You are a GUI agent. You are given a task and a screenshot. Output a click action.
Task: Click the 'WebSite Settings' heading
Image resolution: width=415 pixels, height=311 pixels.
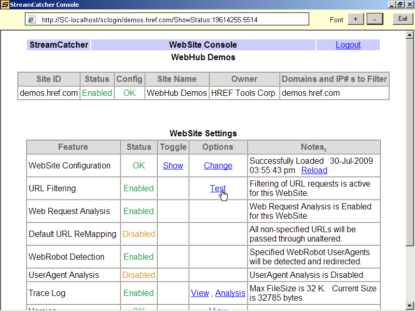(203, 133)
